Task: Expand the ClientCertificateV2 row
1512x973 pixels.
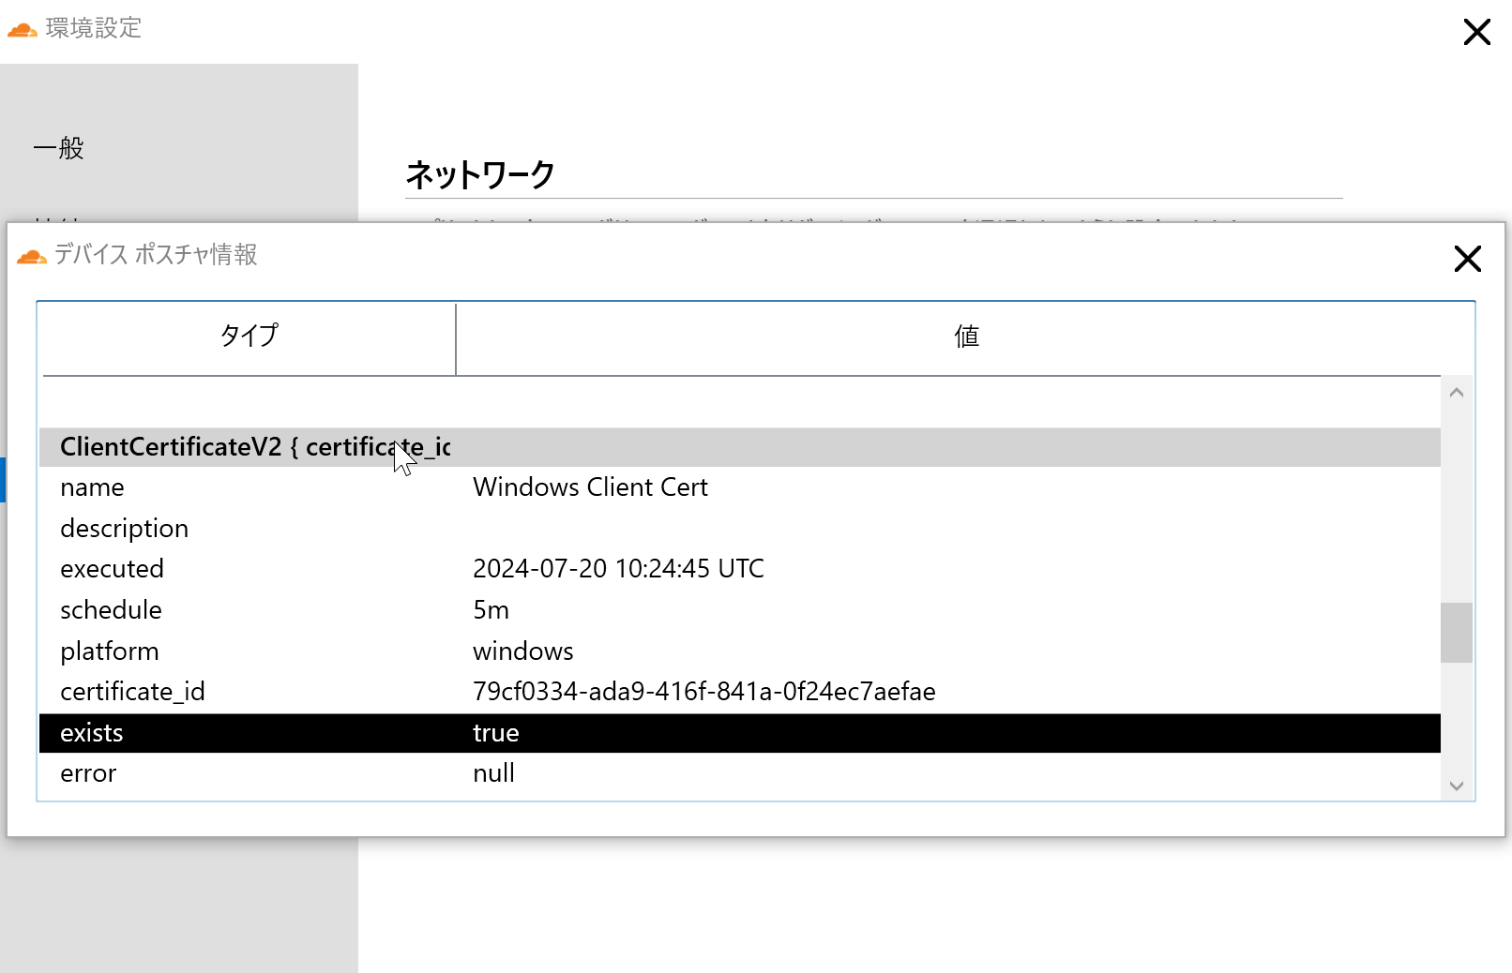Action: 253,447
